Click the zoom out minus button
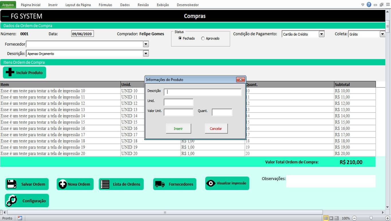 [x=354, y=218]
